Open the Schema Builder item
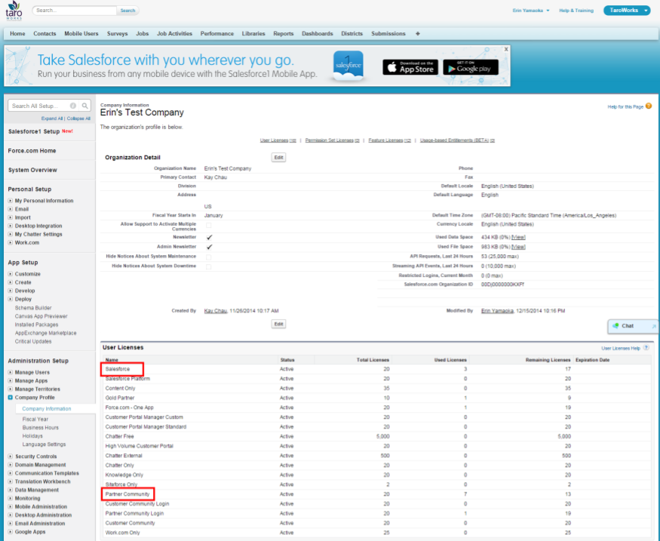 pyautogui.click(x=33, y=308)
